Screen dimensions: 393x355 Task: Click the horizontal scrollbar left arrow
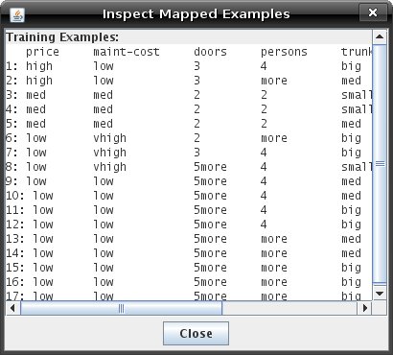pyautogui.click(x=12, y=308)
